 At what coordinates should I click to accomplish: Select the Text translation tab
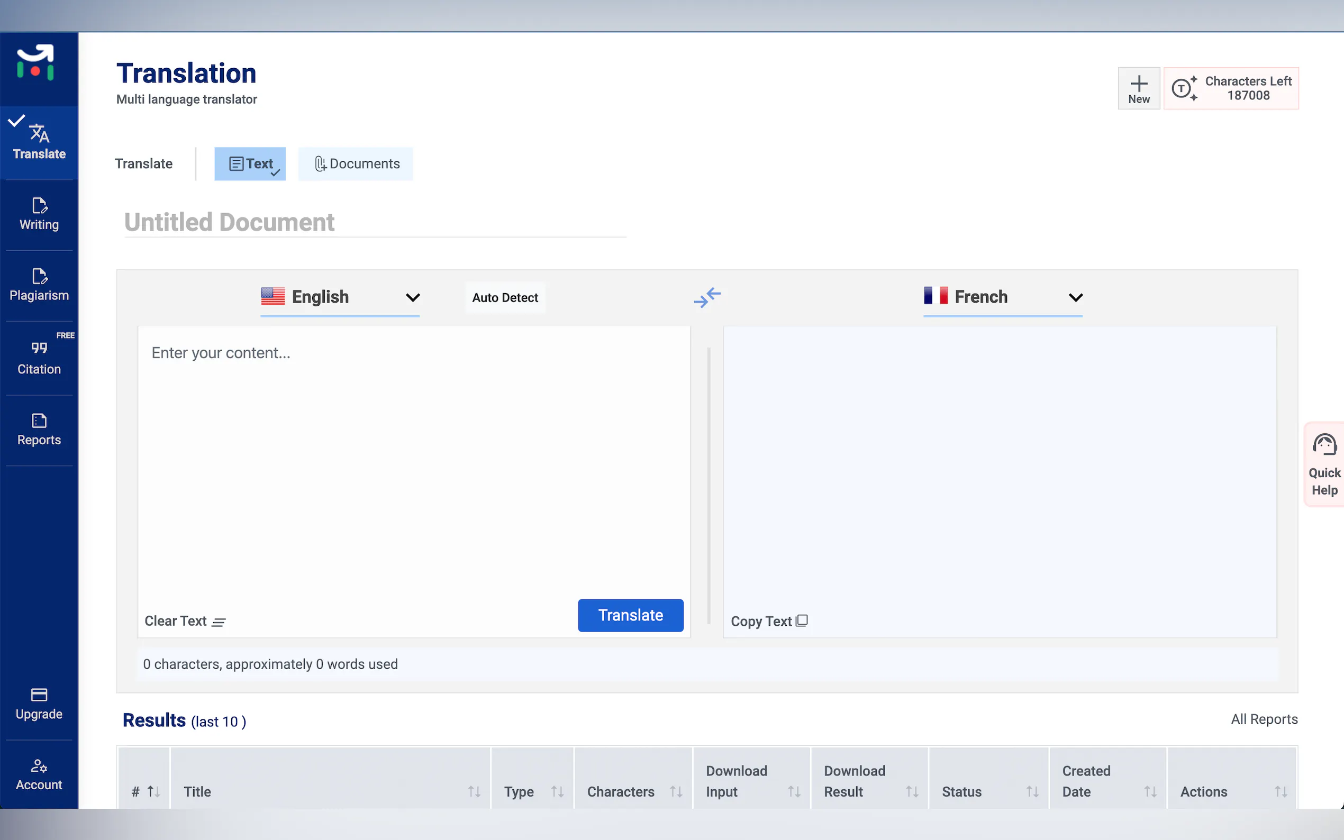click(251, 164)
